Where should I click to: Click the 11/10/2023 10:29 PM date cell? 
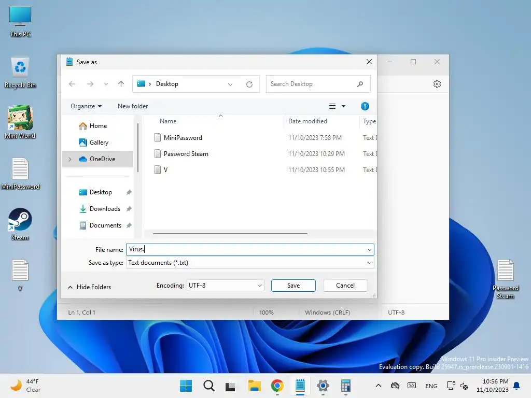point(316,153)
